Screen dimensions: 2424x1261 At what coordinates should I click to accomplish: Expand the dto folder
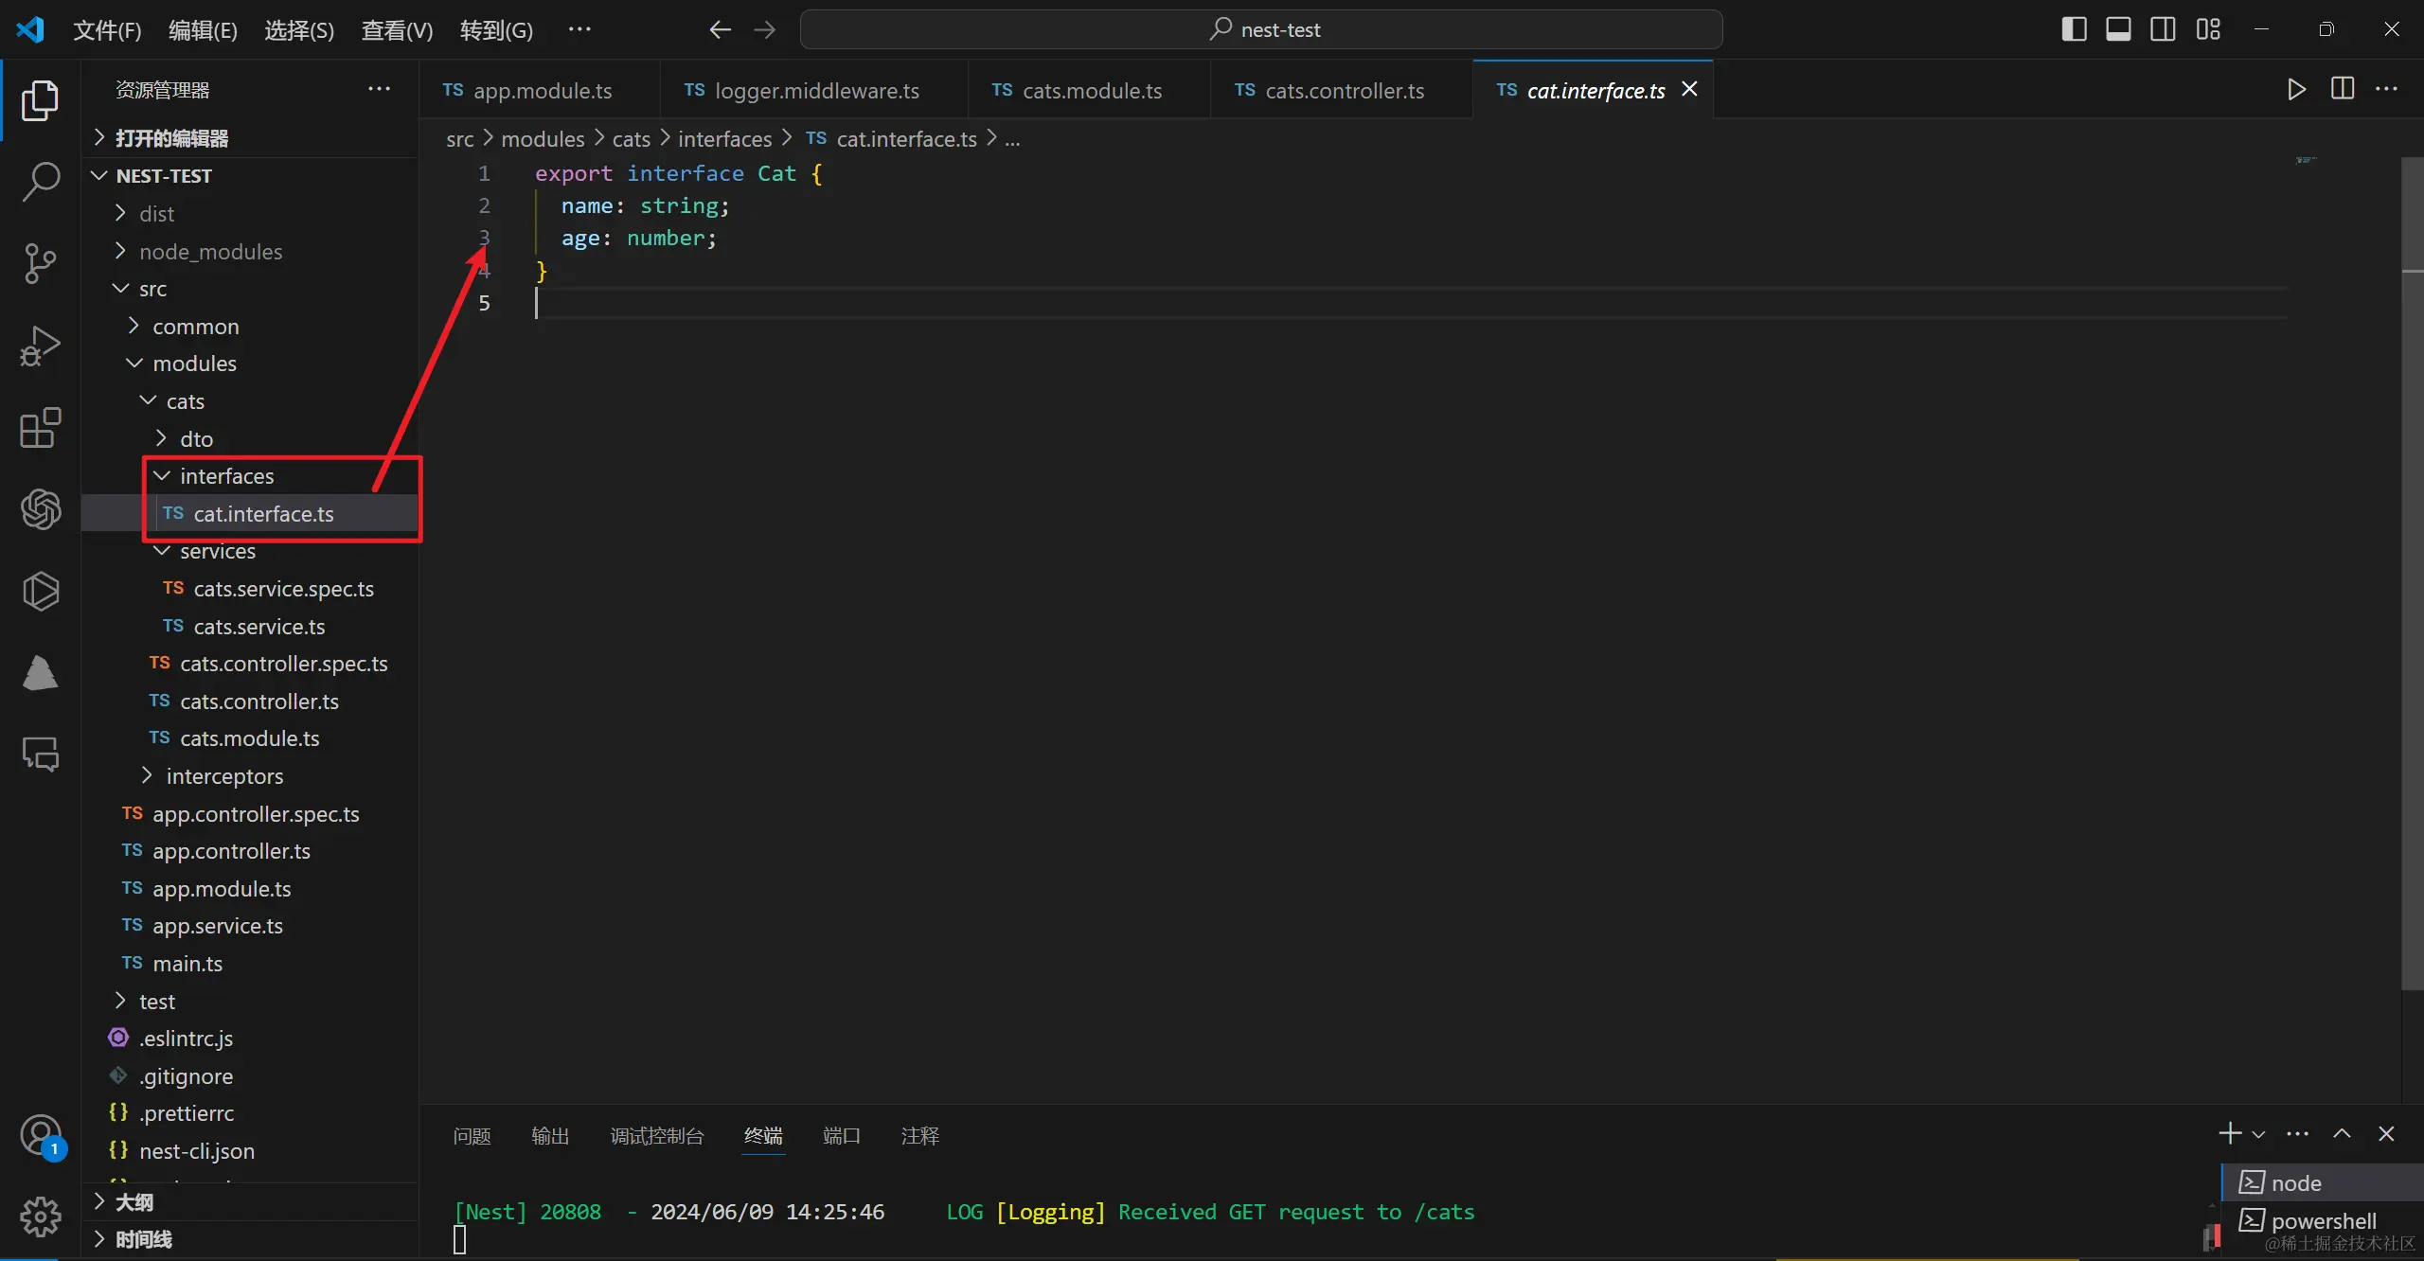pos(251,439)
